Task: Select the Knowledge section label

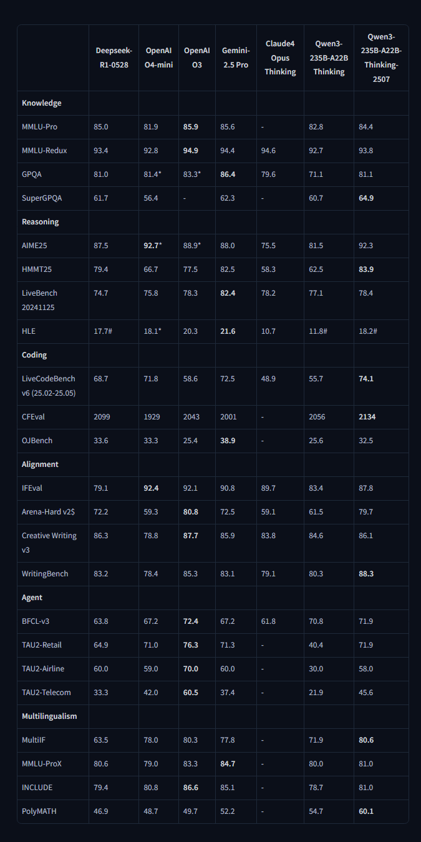Action: coord(42,103)
